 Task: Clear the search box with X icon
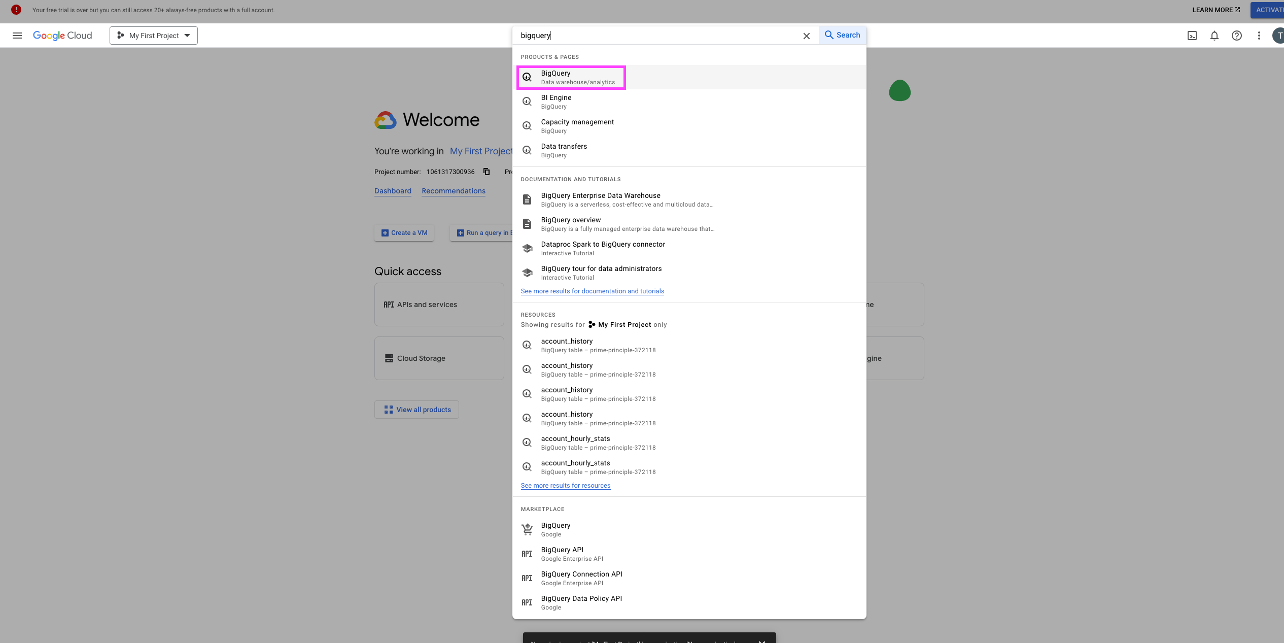pyautogui.click(x=806, y=36)
